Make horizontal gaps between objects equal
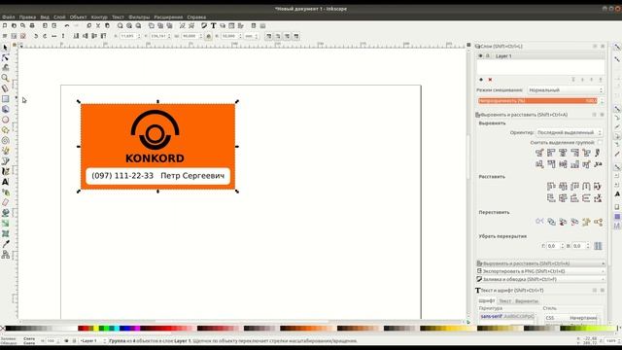Viewport: 622px width, 350px height. point(586,186)
